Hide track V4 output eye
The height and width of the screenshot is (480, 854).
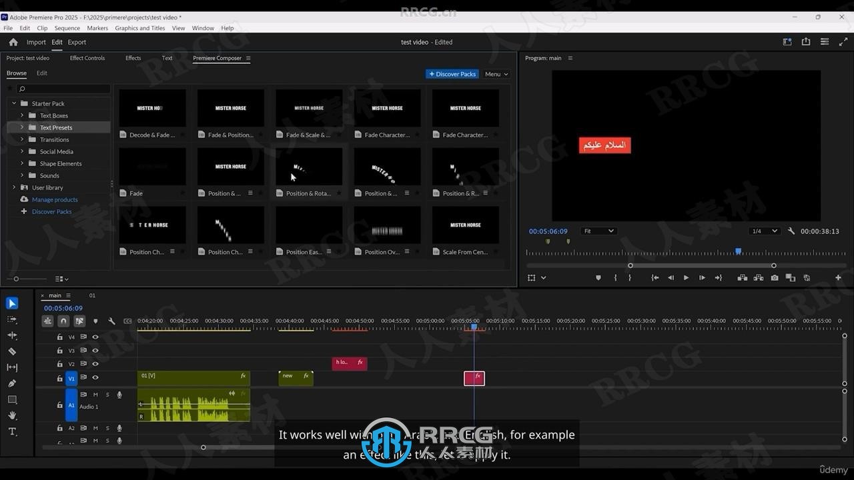tap(95, 337)
